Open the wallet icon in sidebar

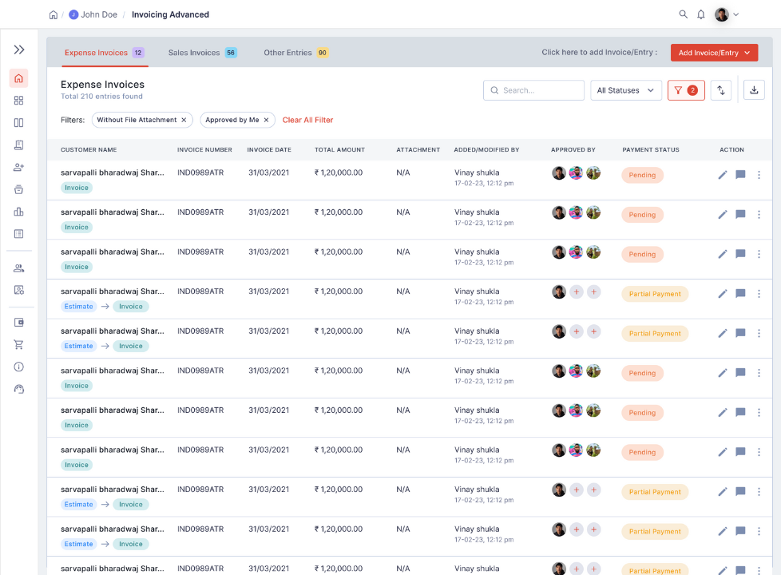(19, 323)
